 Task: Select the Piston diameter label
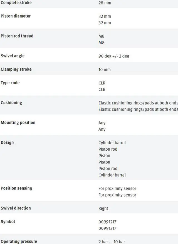click(x=16, y=16)
